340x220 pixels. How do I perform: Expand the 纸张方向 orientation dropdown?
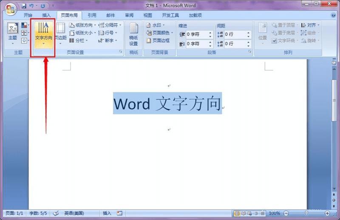(x=82, y=25)
